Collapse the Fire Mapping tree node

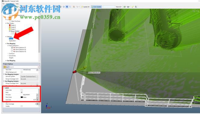coord(6,44)
